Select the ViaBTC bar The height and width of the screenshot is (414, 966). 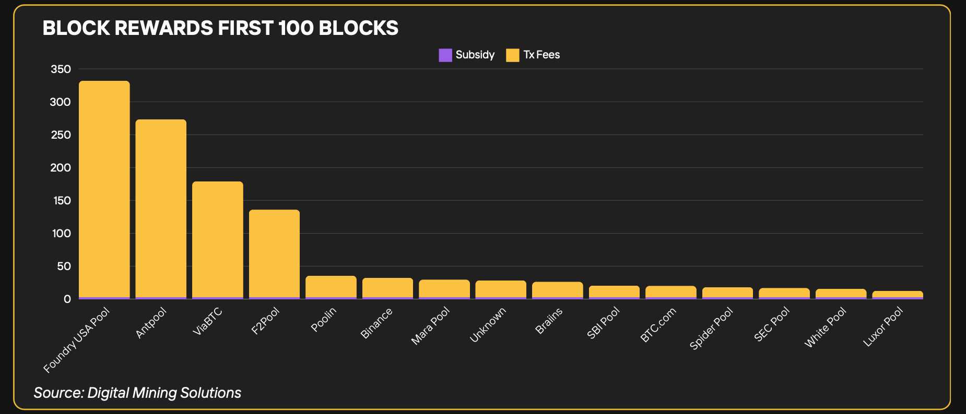(x=218, y=240)
